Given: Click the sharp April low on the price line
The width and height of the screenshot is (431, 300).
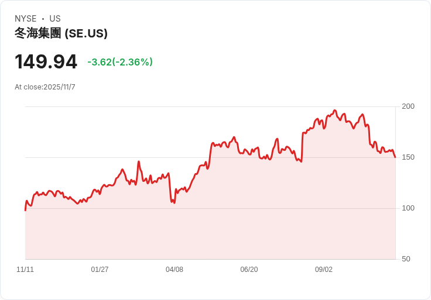Looking at the screenshot, I should [174, 203].
